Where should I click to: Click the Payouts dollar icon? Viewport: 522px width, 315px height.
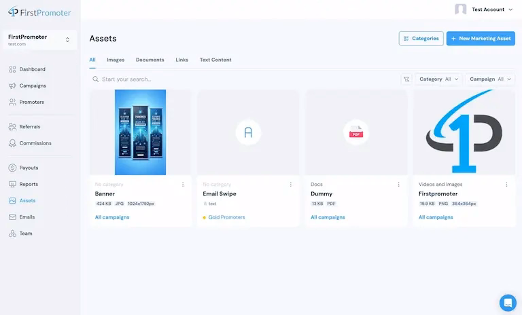13,168
